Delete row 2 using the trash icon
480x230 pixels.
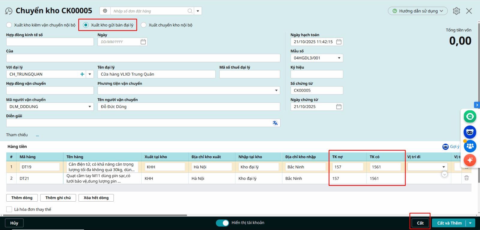point(466,178)
